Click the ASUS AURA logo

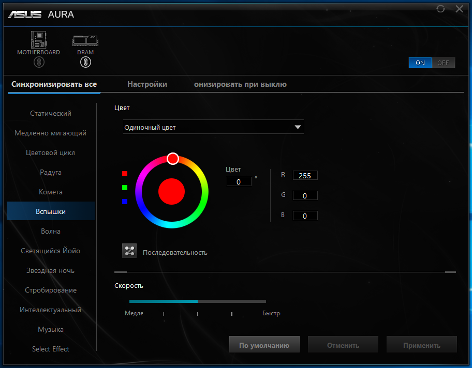[x=41, y=14]
